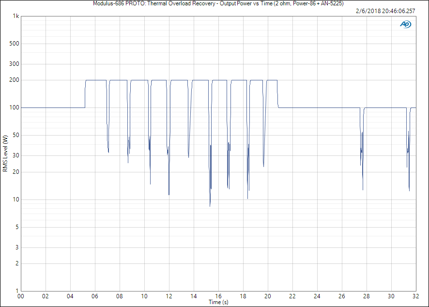Click the AP logo in the graph corner
The image size is (429, 307).
pyautogui.click(x=405, y=24)
